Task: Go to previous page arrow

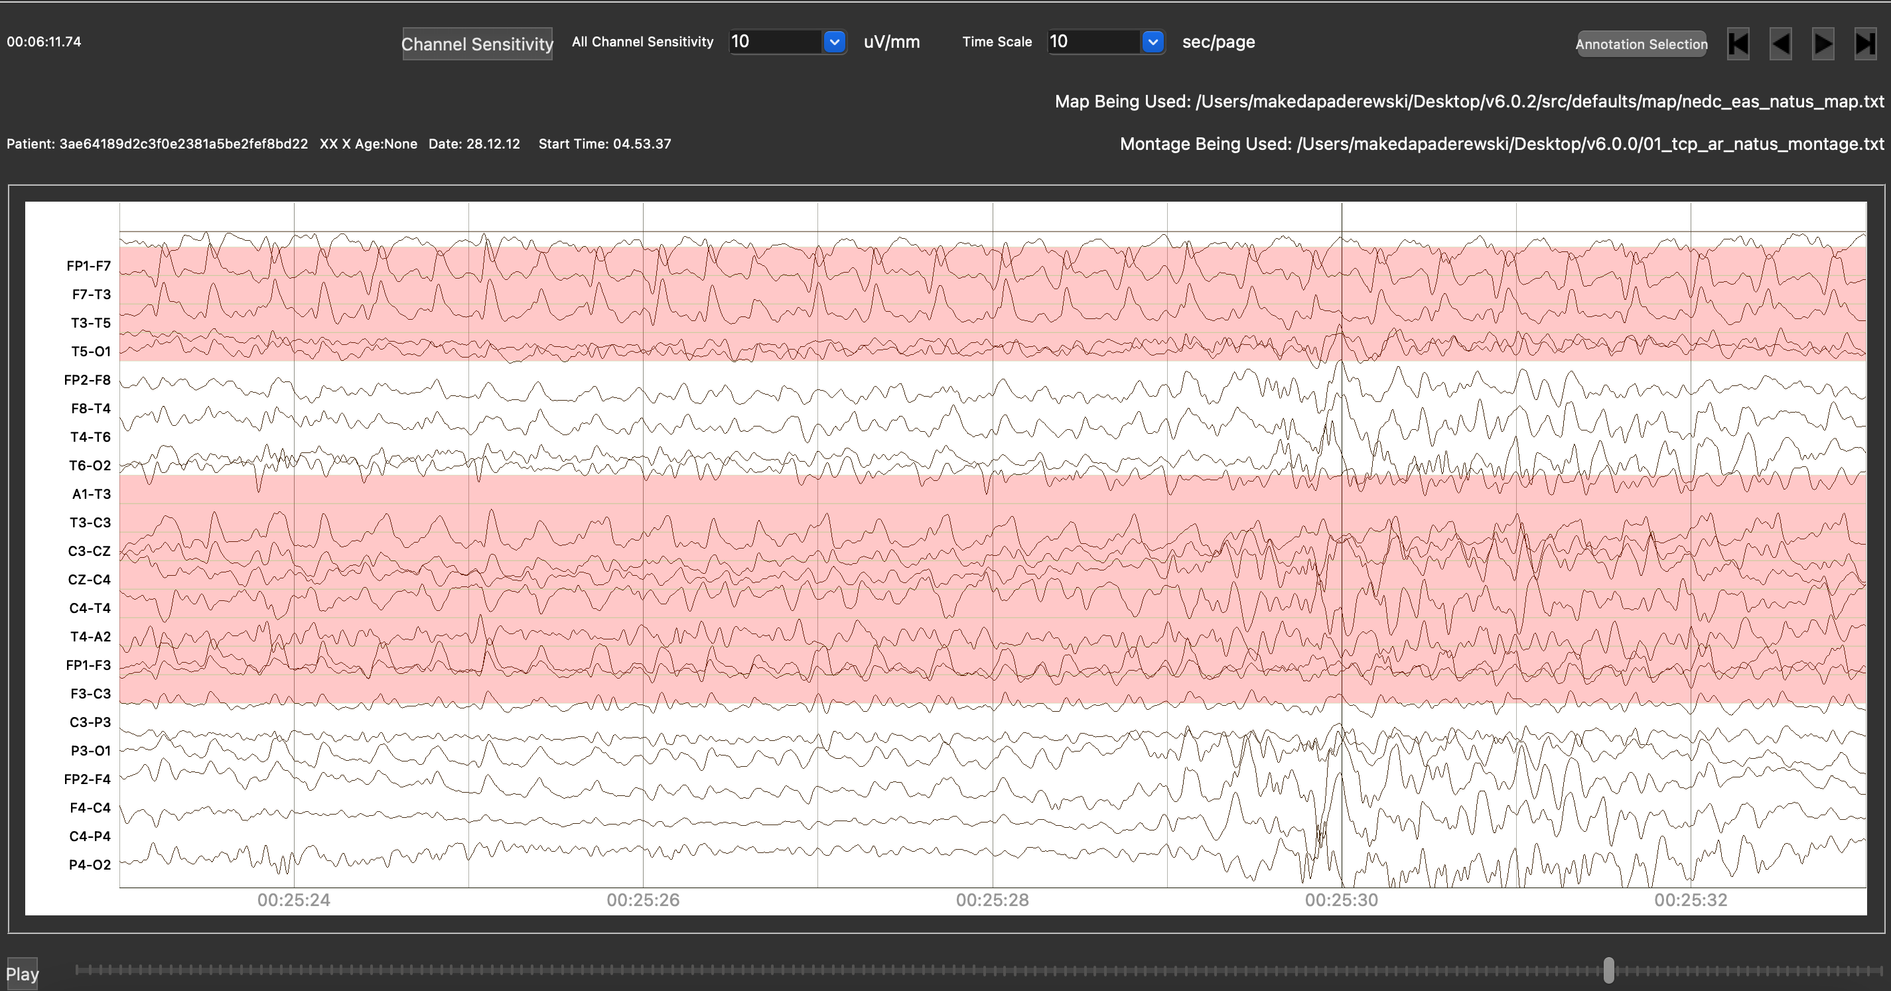Action: (1780, 44)
